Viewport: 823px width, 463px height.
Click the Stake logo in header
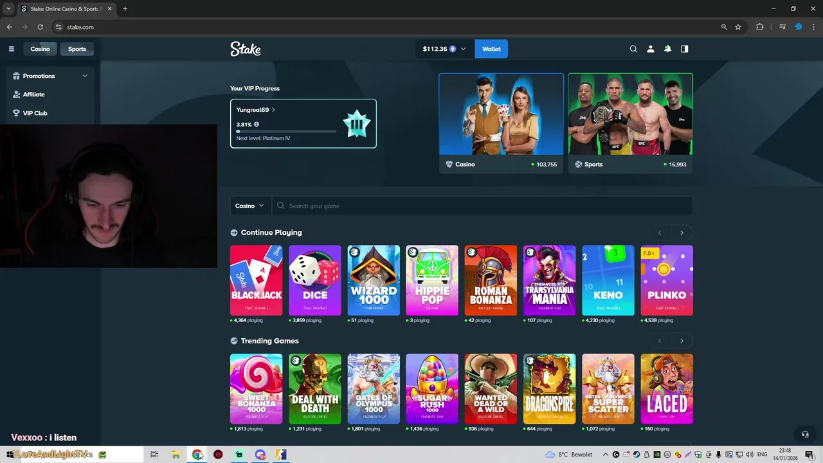(246, 49)
